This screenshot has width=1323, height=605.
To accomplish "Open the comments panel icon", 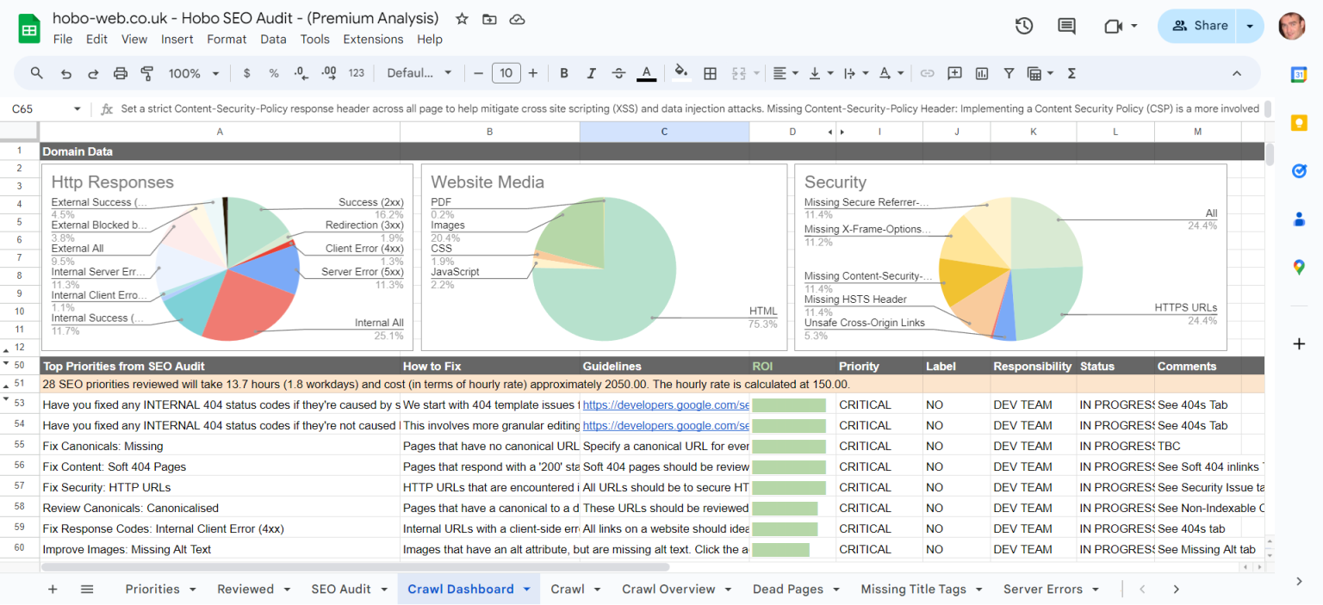I will tap(1066, 26).
